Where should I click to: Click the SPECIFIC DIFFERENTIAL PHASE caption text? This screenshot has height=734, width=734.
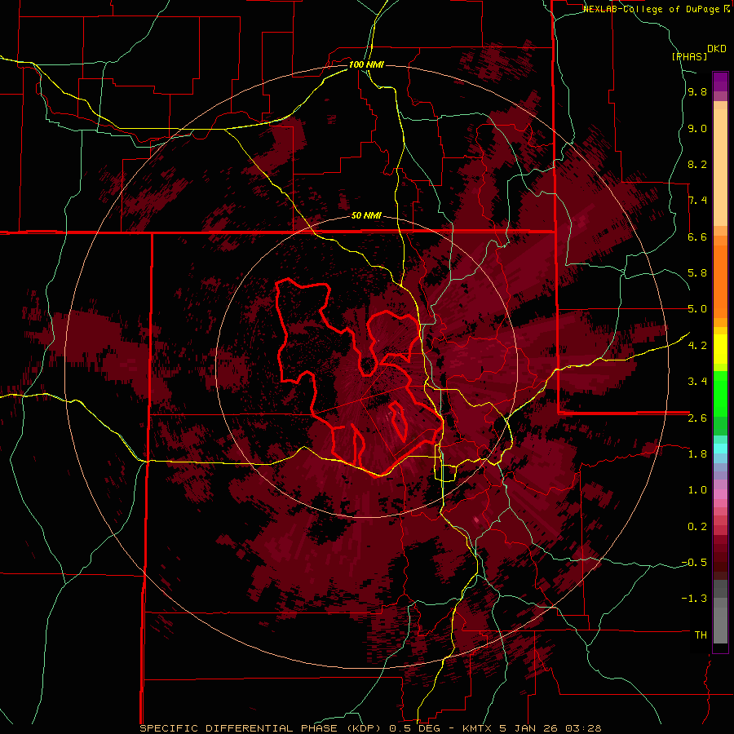pos(238,728)
